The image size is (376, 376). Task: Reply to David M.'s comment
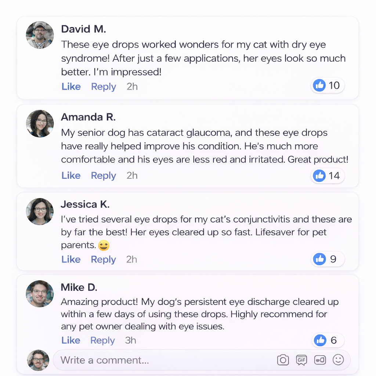tap(104, 87)
